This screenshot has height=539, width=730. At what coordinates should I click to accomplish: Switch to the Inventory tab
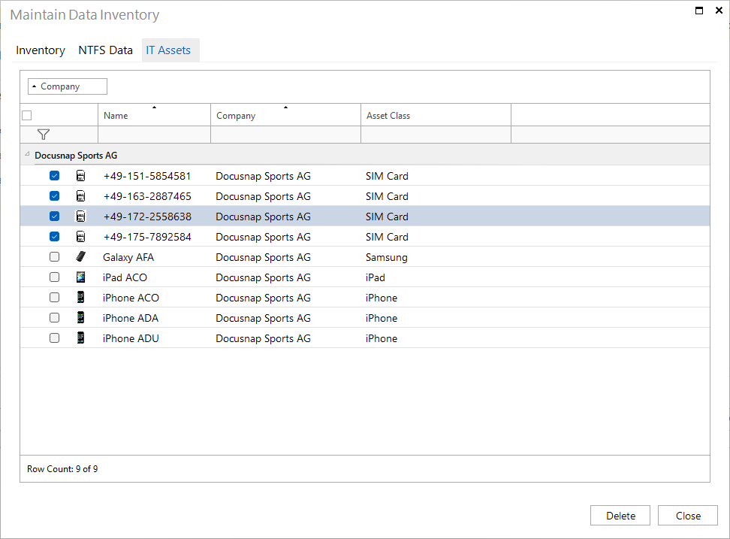41,50
